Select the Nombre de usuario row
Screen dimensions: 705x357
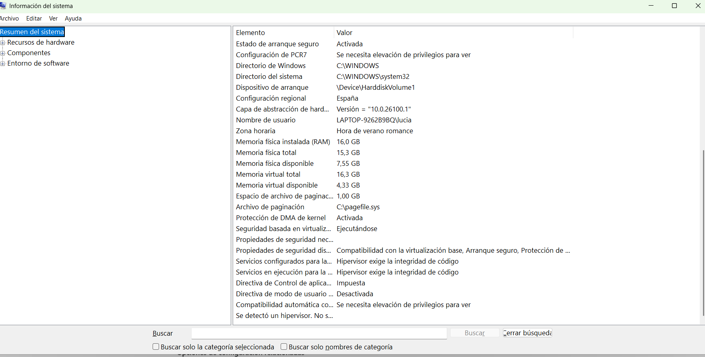coord(403,120)
